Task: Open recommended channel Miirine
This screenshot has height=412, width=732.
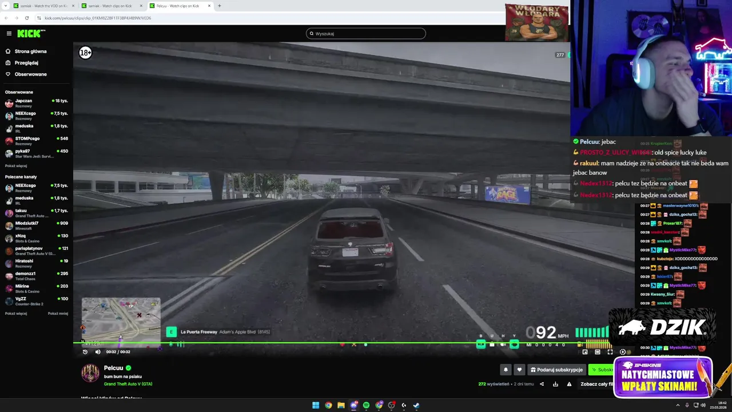Action: [36, 288]
